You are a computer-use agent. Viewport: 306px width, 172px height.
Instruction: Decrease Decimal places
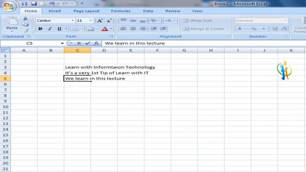[x=284, y=29]
